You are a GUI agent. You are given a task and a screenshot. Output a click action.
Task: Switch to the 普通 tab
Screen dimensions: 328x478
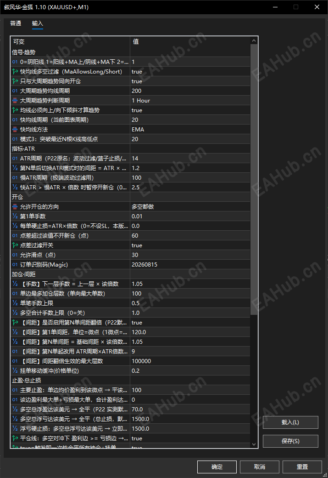tap(16, 23)
